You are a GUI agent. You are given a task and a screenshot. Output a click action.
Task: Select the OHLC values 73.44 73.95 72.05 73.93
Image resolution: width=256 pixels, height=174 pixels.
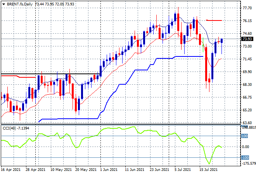[x=55, y=4]
